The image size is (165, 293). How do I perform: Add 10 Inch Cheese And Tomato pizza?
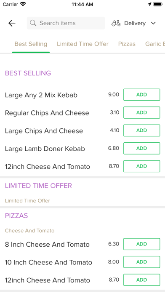click(142, 262)
